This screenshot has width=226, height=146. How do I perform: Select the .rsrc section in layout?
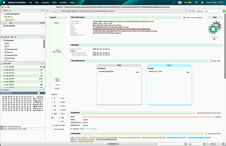click(x=57, y=85)
